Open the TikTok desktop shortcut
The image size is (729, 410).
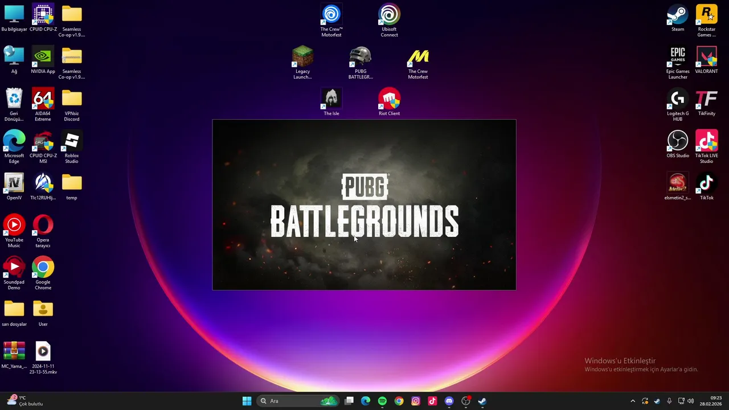tap(707, 187)
